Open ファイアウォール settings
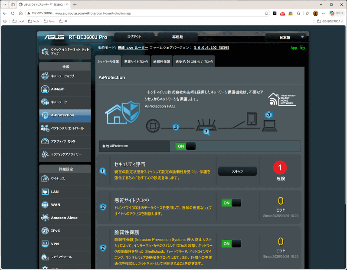The image size is (347, 270). click(x=65, y=257)
